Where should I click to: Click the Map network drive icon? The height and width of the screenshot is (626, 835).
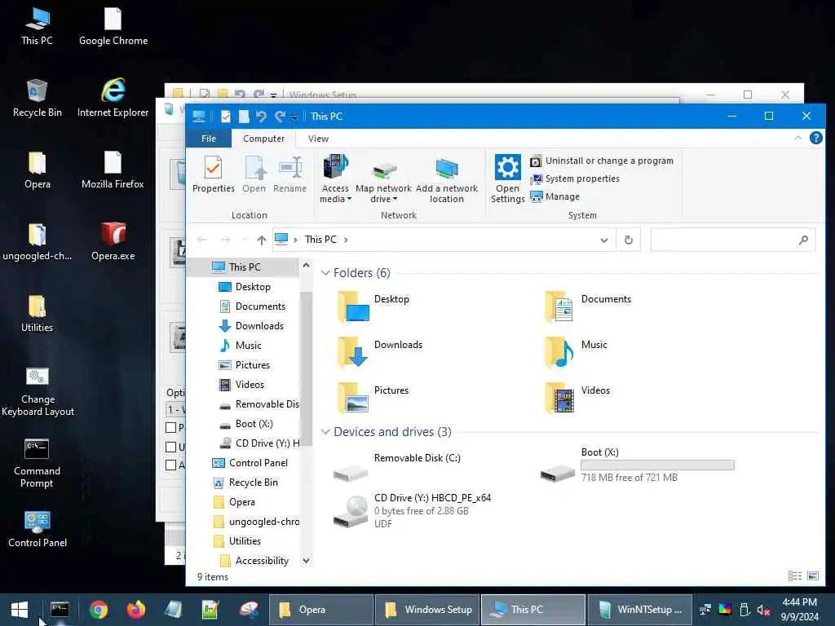click(383, 178)
